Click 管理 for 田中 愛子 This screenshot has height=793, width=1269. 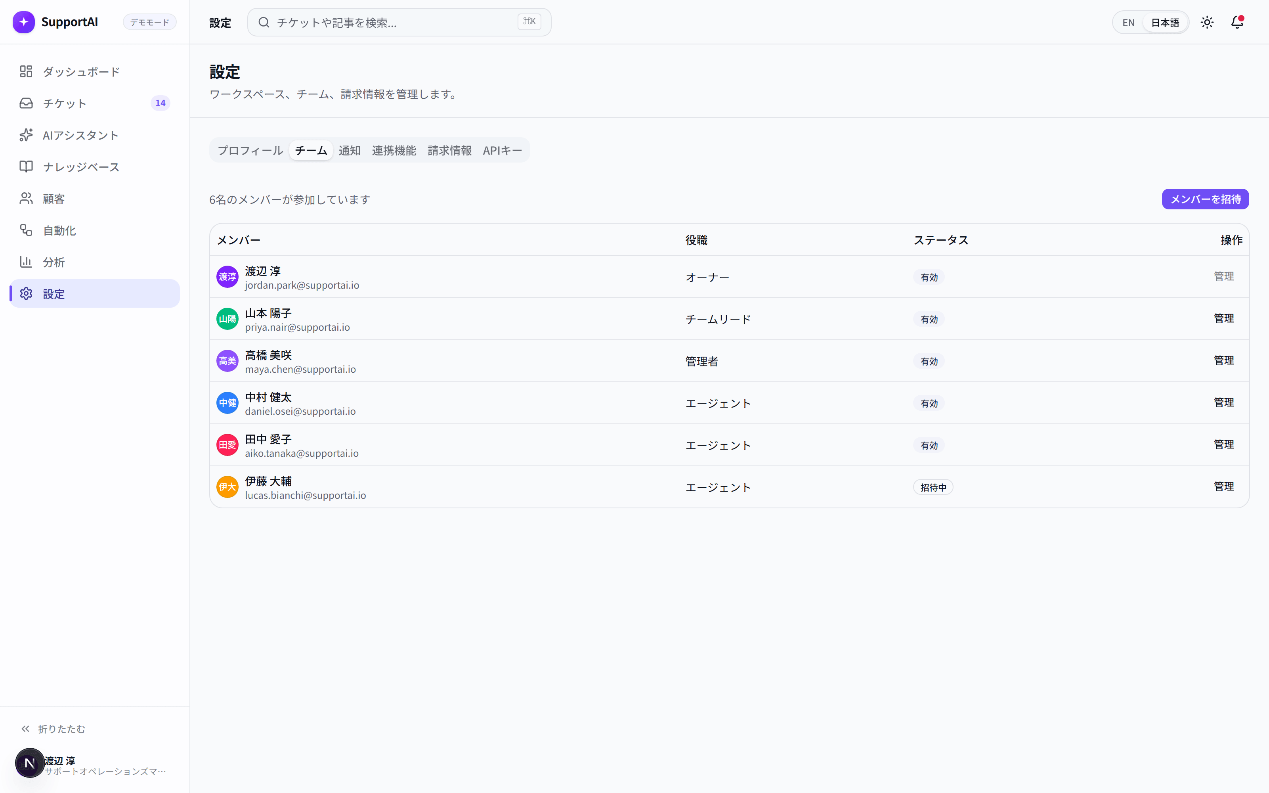(x=1224, y=444)
